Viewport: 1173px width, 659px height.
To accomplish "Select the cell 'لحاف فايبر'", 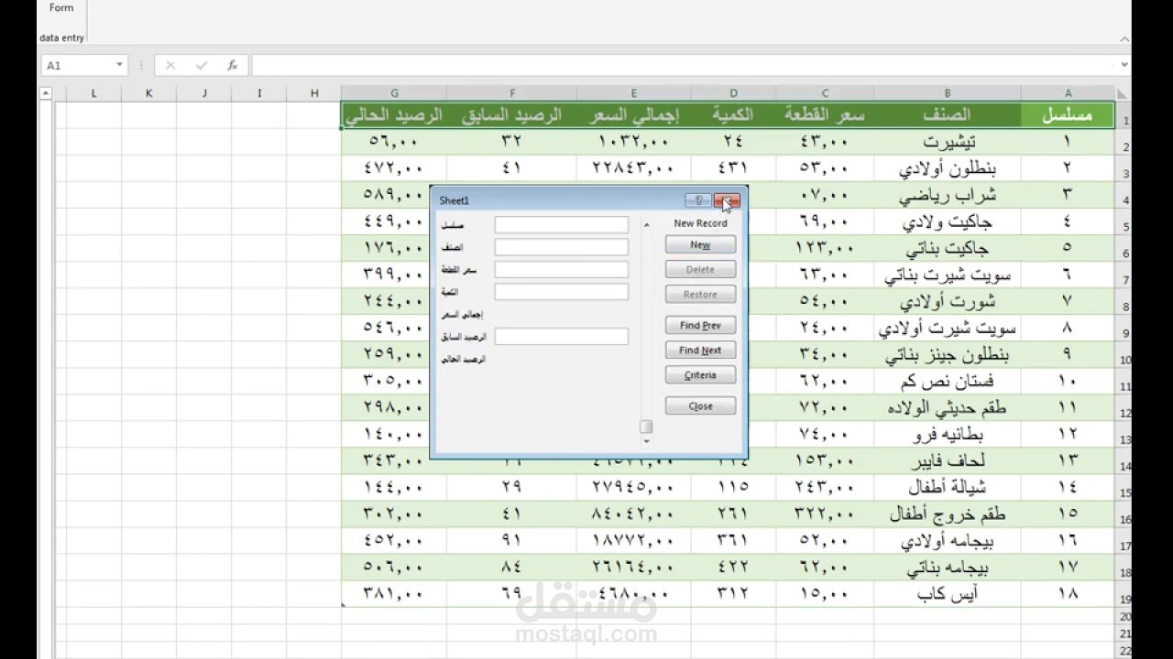I will [x=948, y=460].
